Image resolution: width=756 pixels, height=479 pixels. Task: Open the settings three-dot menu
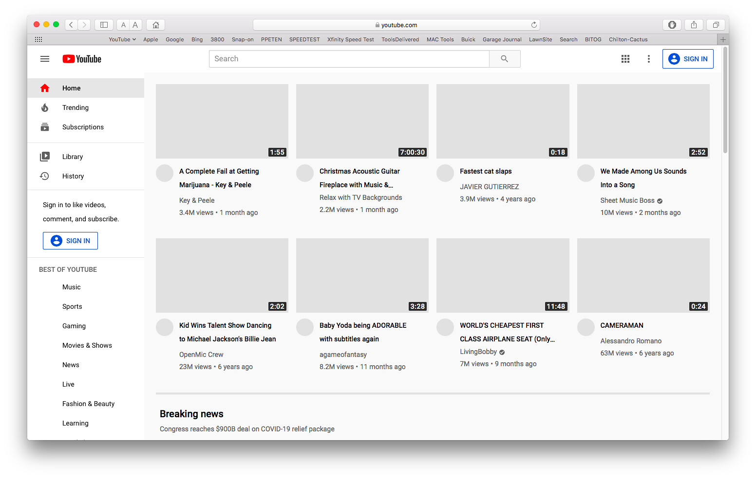tap(649, 59)
